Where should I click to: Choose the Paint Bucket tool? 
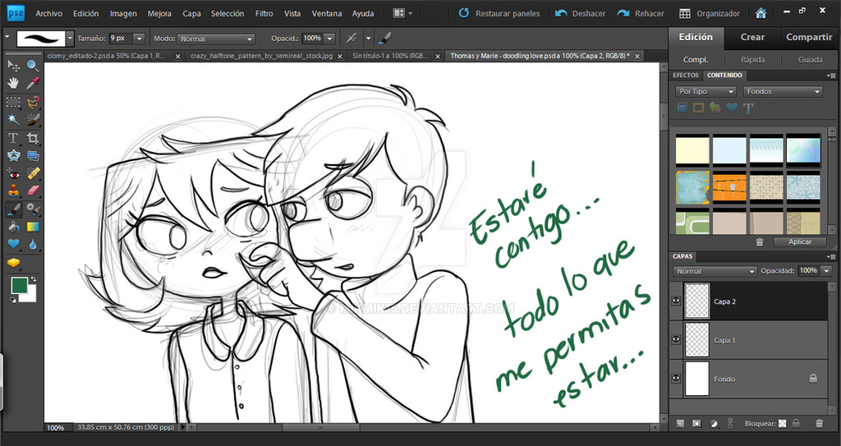click(x=13, y=227)
